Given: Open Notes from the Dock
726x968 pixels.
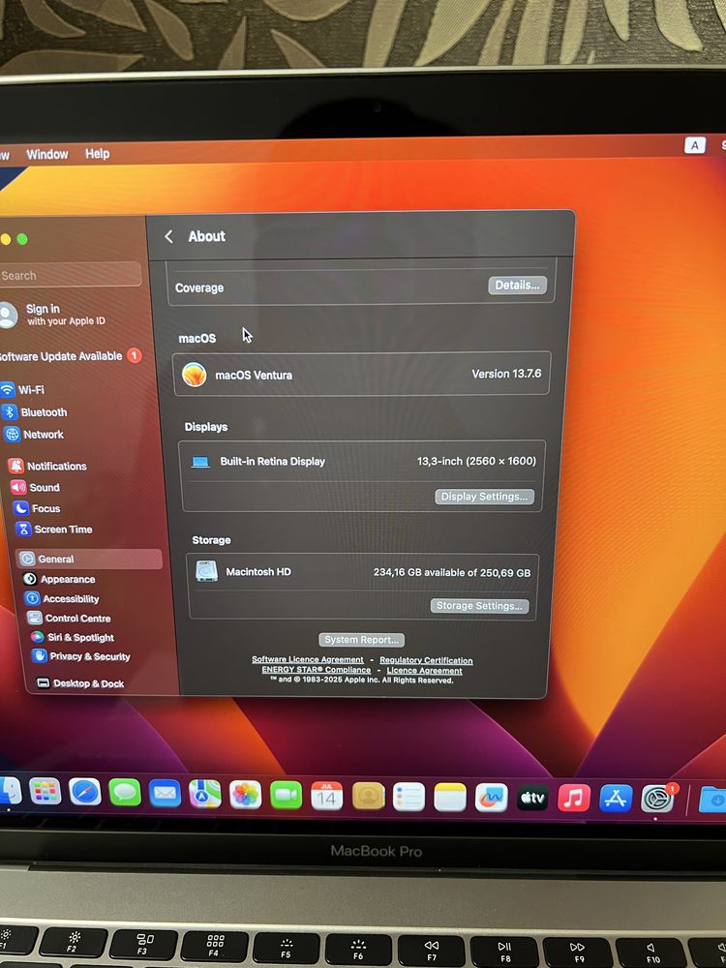Looking at the screenshot, I should (450, 798).
